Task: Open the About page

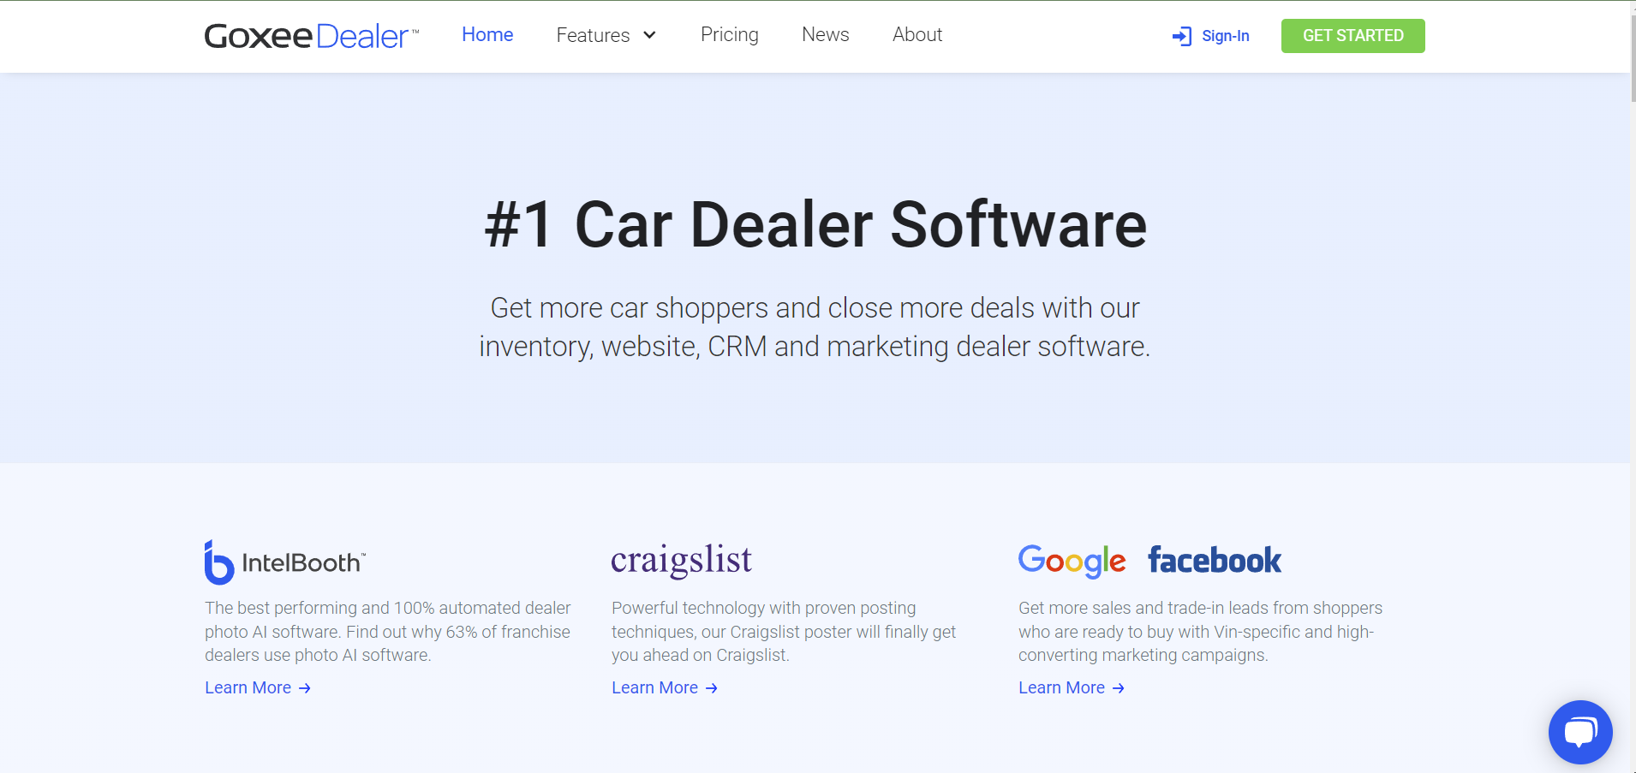Action: (x=916, y=34)
